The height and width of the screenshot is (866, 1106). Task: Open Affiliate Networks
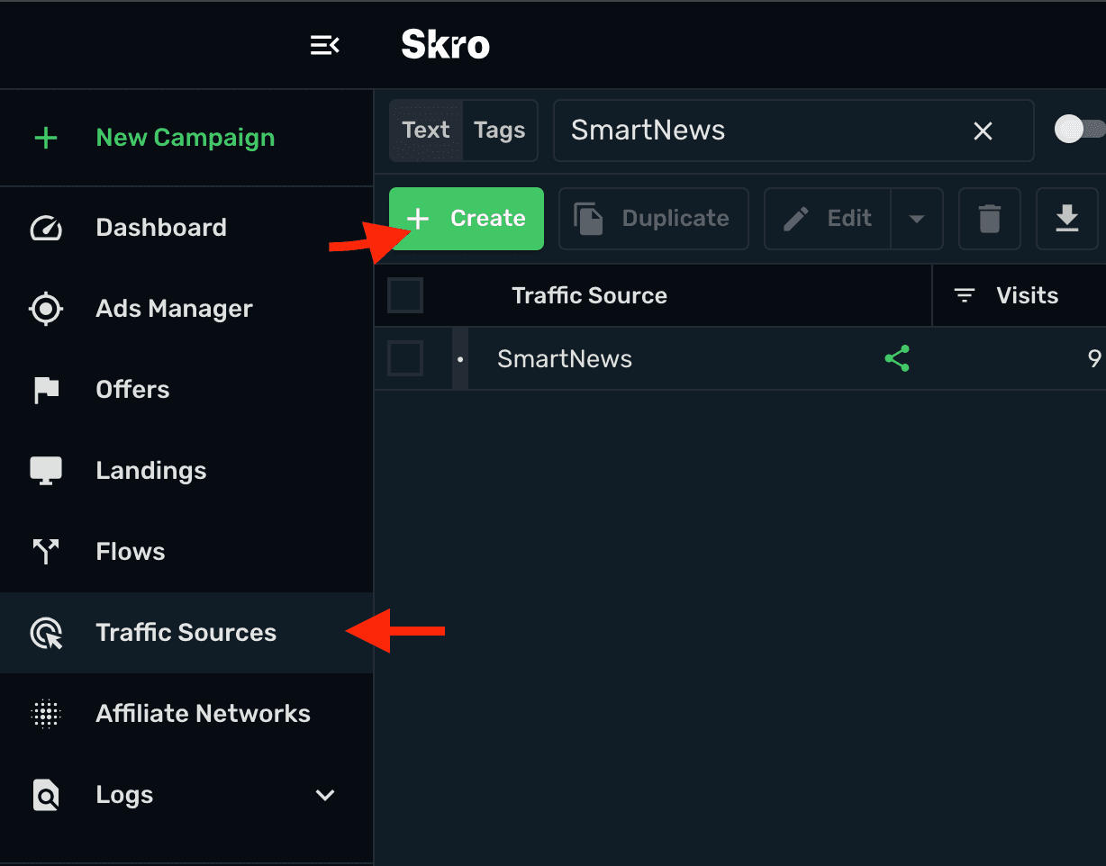pyautogui.click(x=203, y=714)
